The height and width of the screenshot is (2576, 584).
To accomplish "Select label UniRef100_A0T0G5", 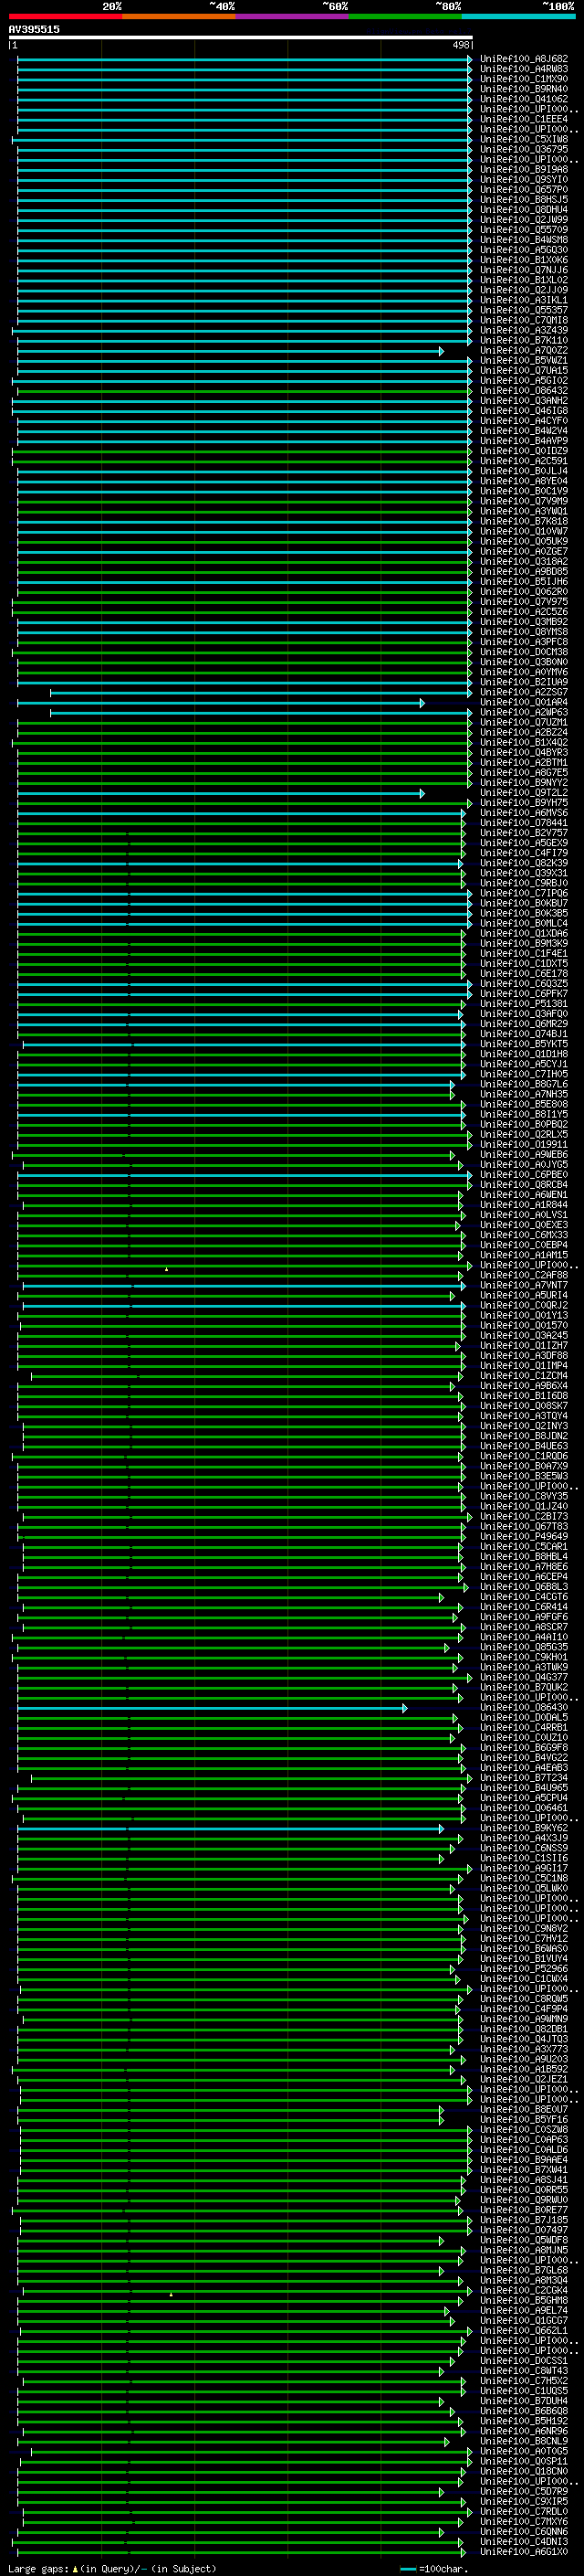I will point(524,2451).
